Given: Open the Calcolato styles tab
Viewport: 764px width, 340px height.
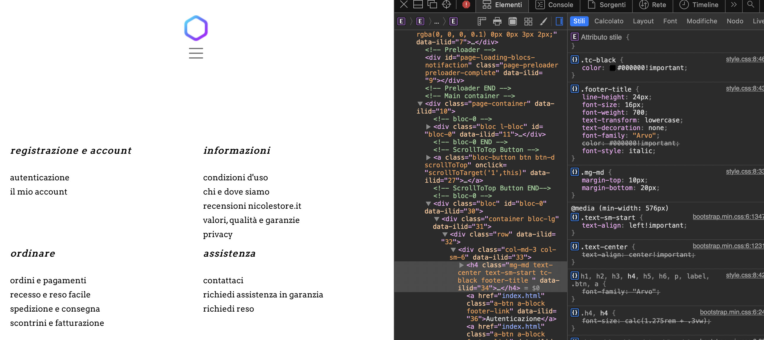Looking at the screenshot, I should point(608,21).
